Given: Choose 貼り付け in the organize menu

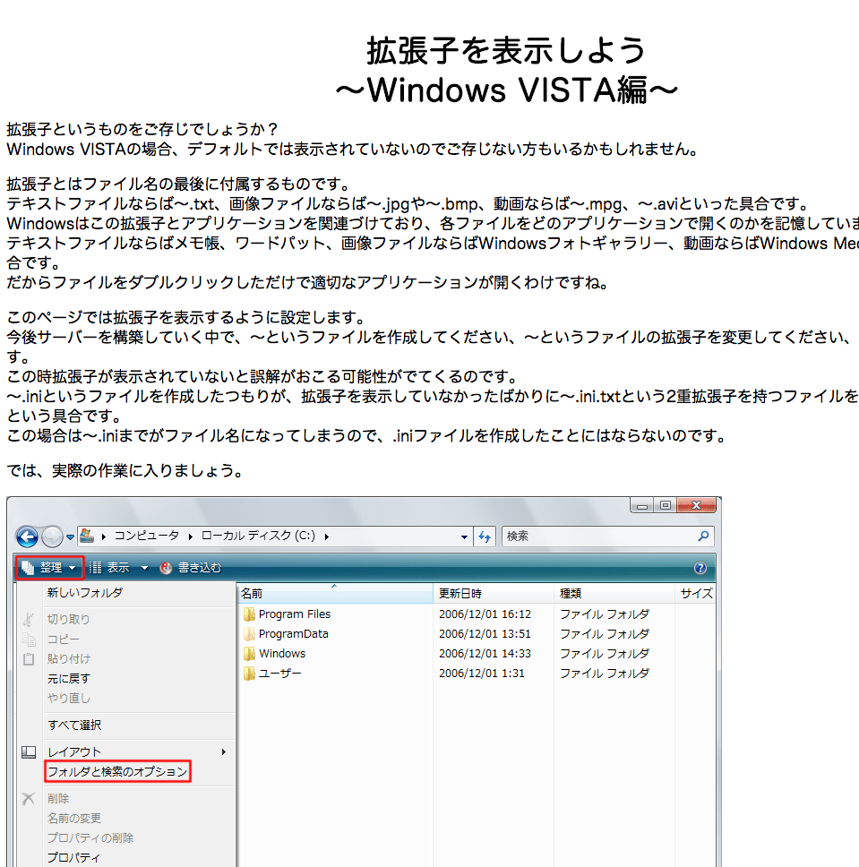Looking at the screenshot, I should pos(69,659).
